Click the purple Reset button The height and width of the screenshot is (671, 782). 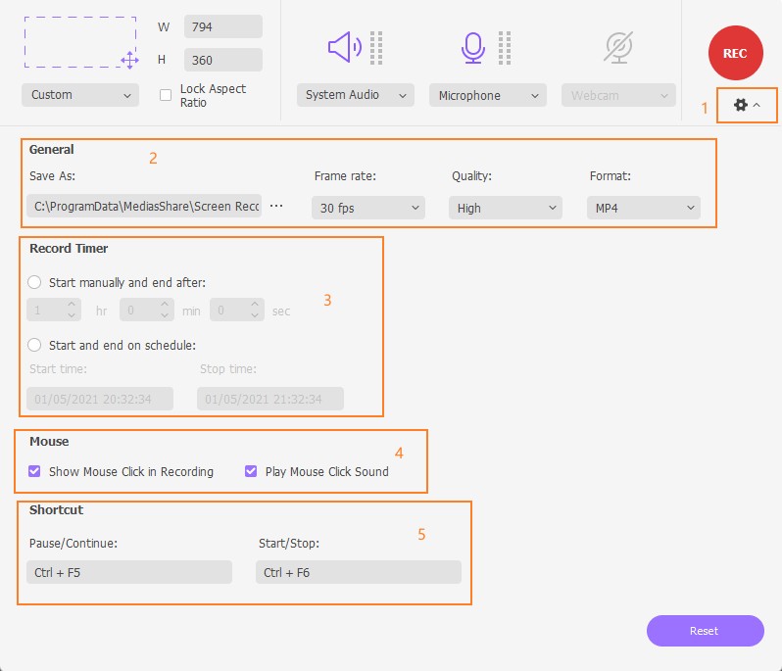(705, 631)
